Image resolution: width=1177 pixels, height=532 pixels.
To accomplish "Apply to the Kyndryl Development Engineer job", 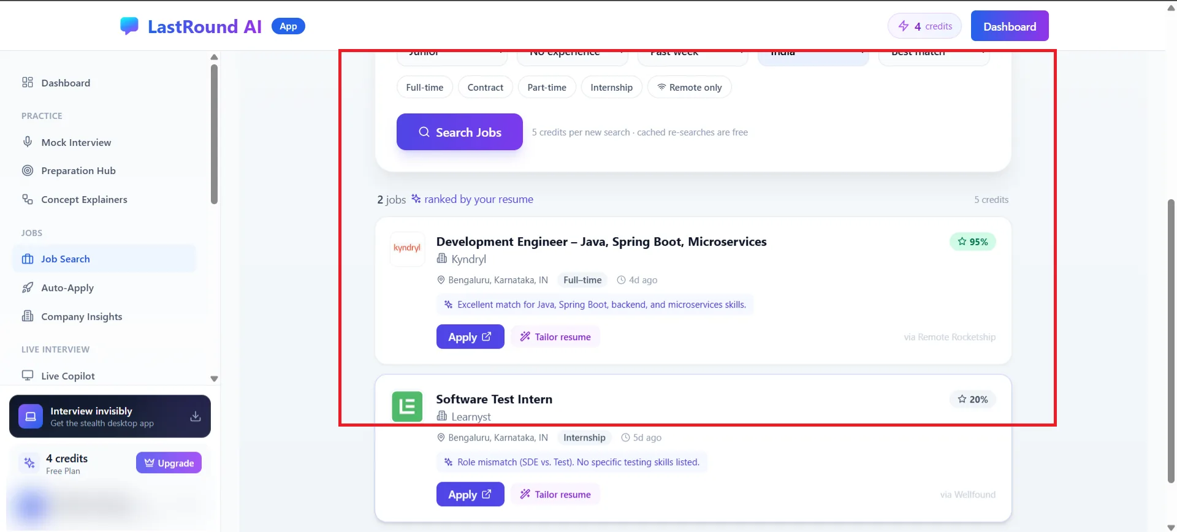I will click(x=470, y=336).
